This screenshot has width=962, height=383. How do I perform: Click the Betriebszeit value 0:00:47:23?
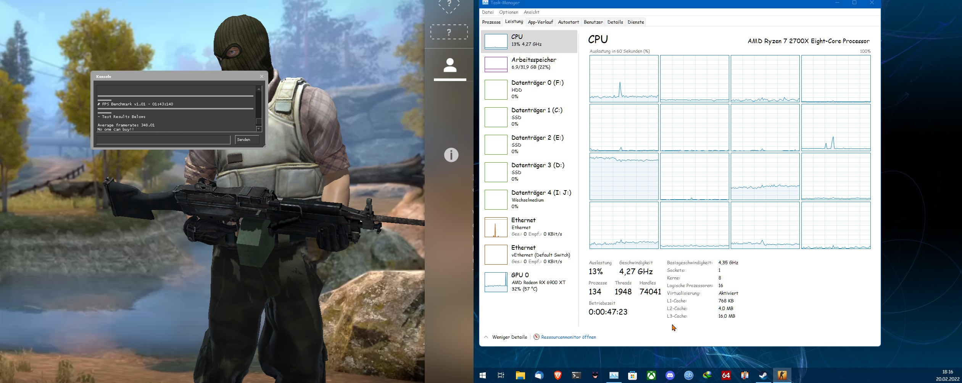coord(608,312)
